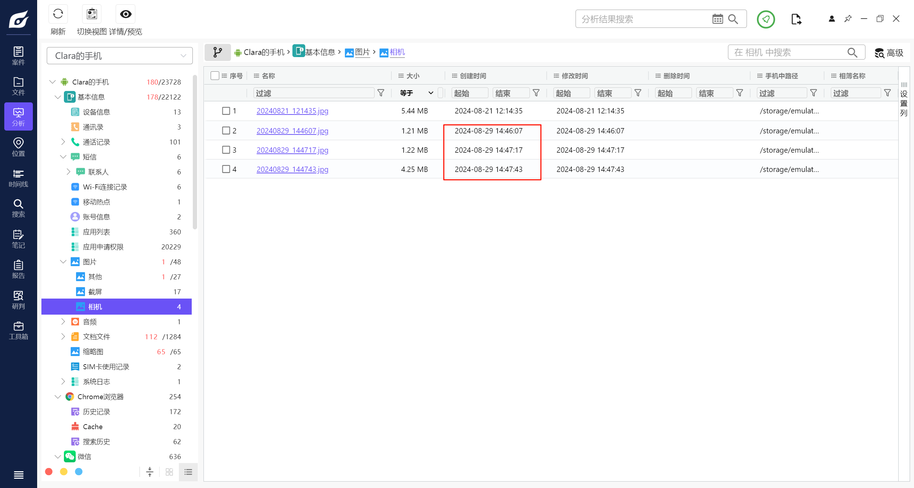Click the switch view (切换视图) clipboard icon
Screen dimensions: 914x488
pyautogui.click(x=92, y=14)
